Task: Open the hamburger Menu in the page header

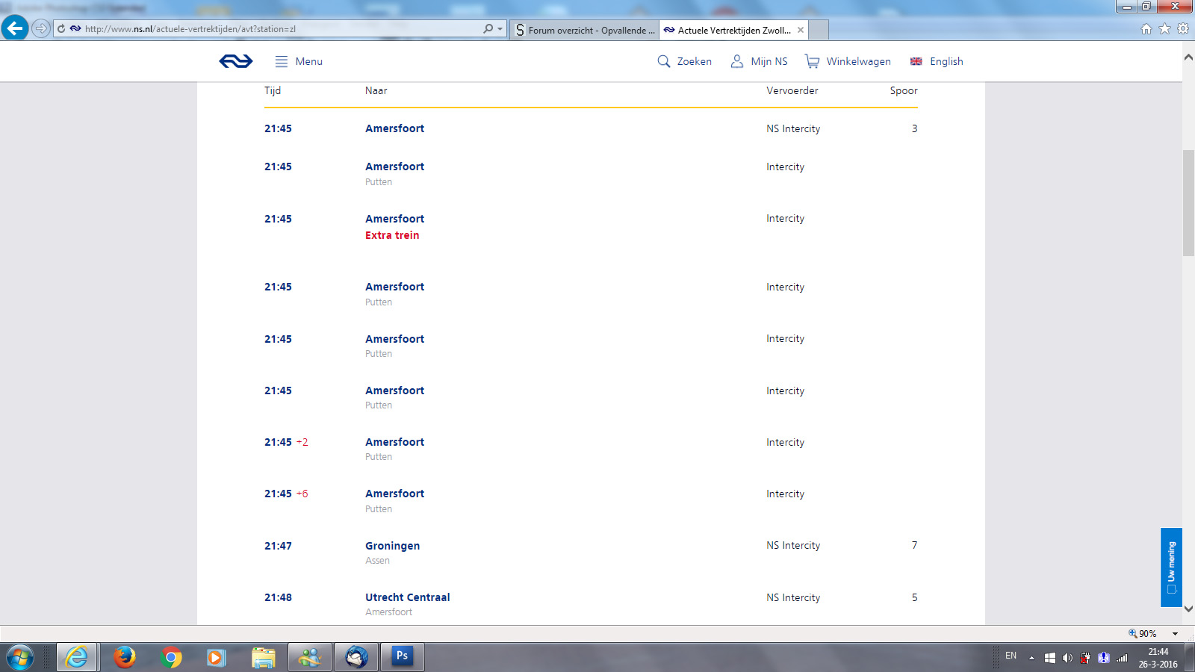Action: coord(299,61)
